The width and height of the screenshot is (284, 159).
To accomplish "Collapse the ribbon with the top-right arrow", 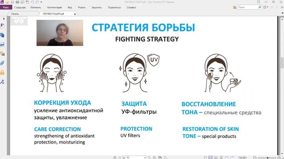I will click(282, 8).
